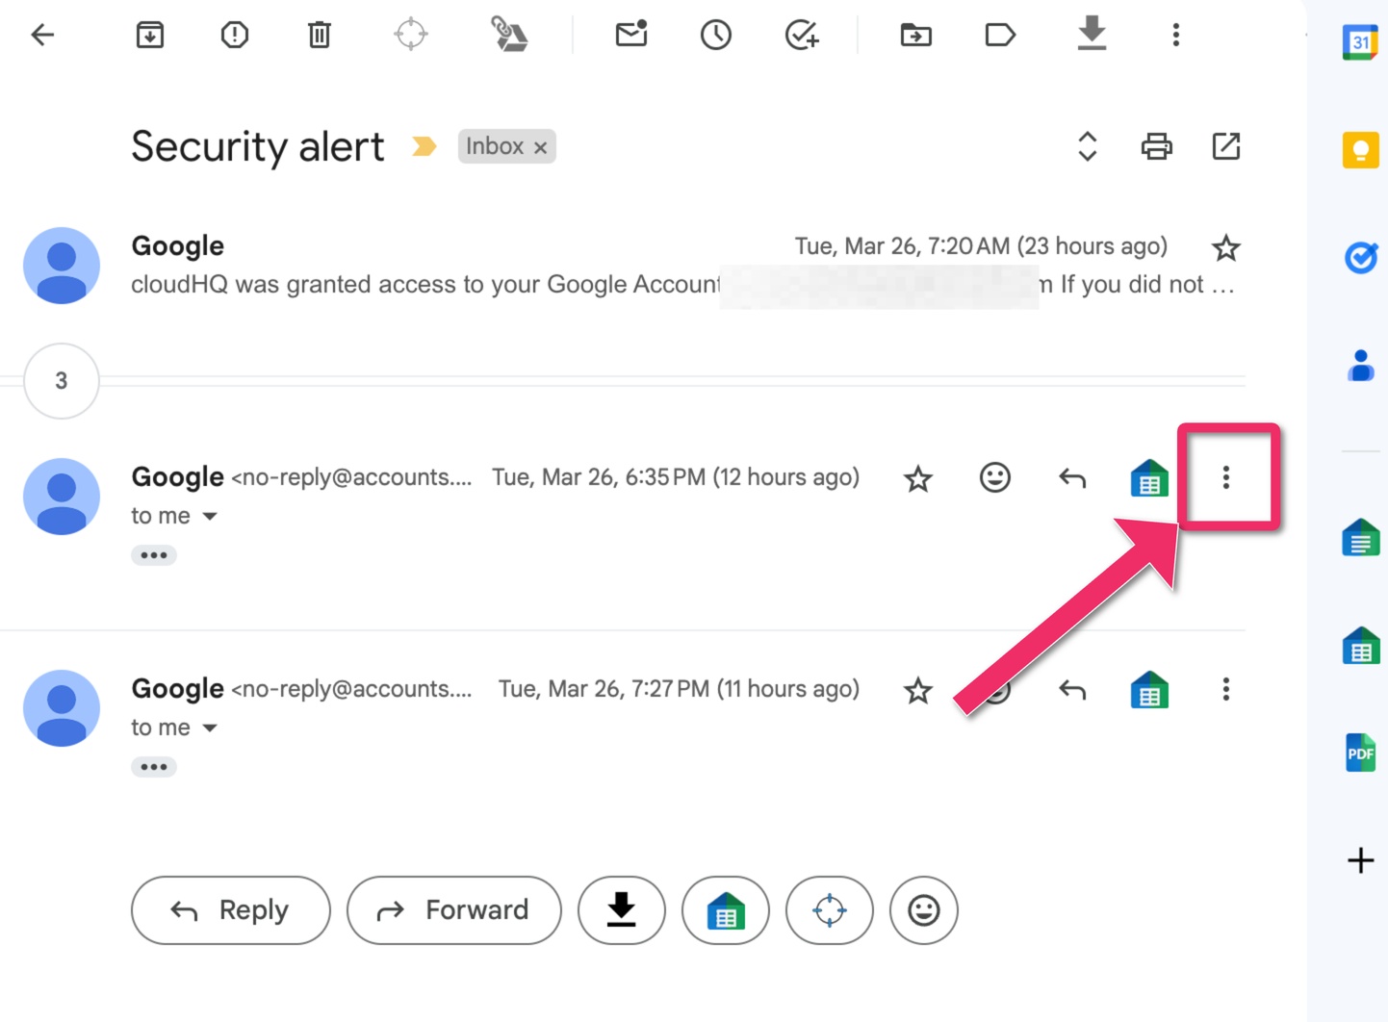1388x1022 pixels.
Task: Open Contacts side panel
Action: coord(1361,366)
